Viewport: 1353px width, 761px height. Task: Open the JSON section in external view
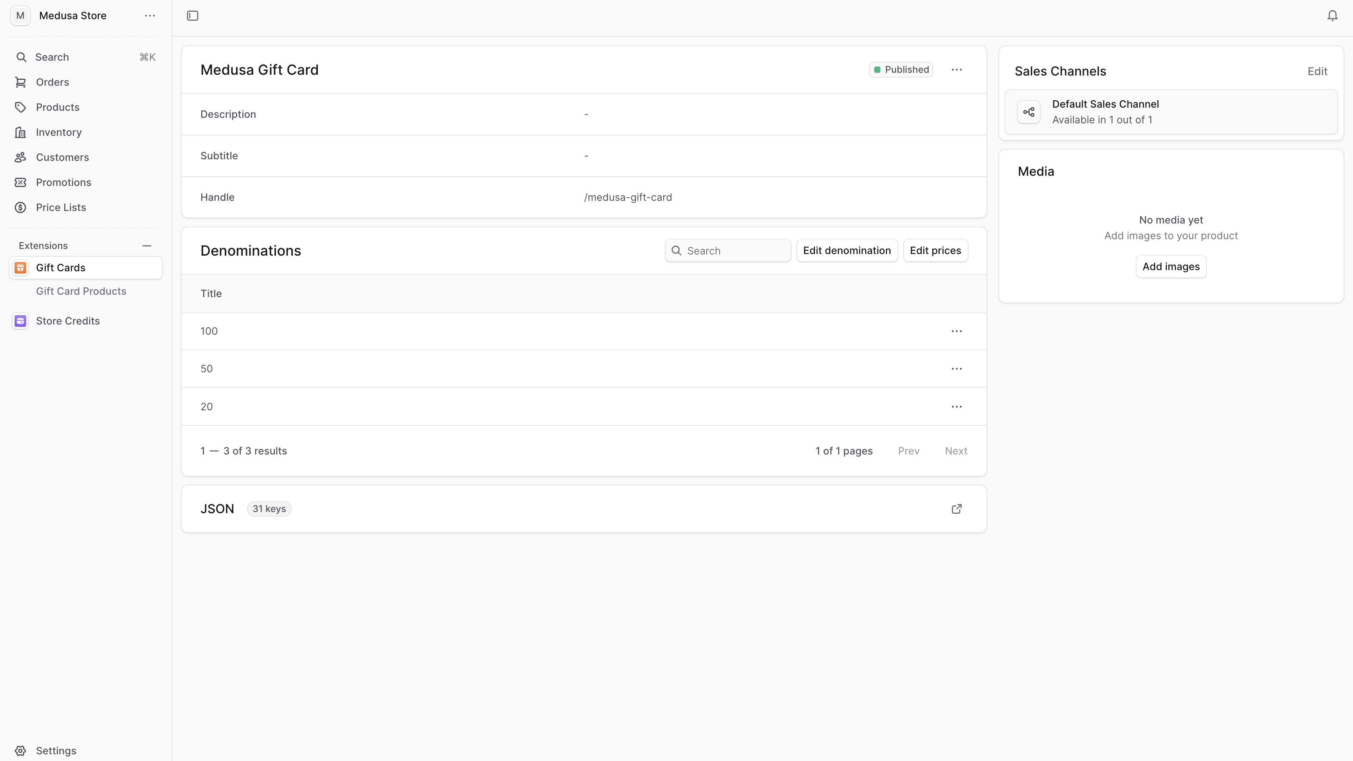956,509
